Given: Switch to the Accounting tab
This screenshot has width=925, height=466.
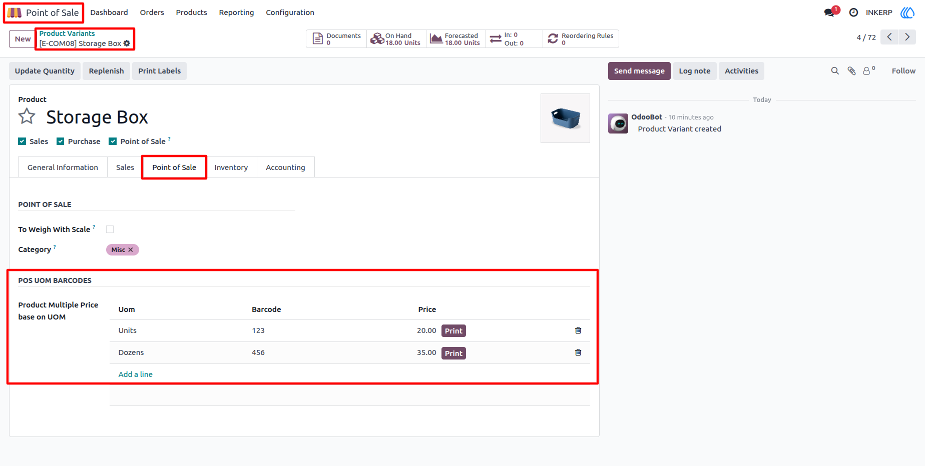Looking at the screenshot, I should click(285, 167).
